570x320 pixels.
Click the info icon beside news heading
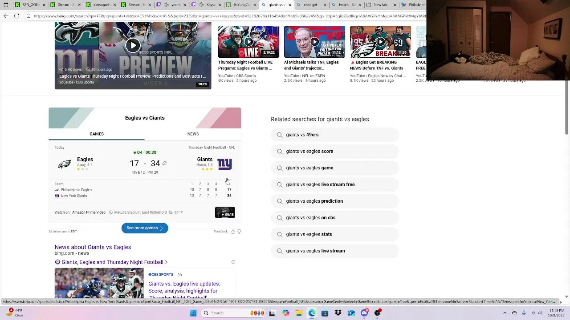pyautogui.click(x=233, y=262)
